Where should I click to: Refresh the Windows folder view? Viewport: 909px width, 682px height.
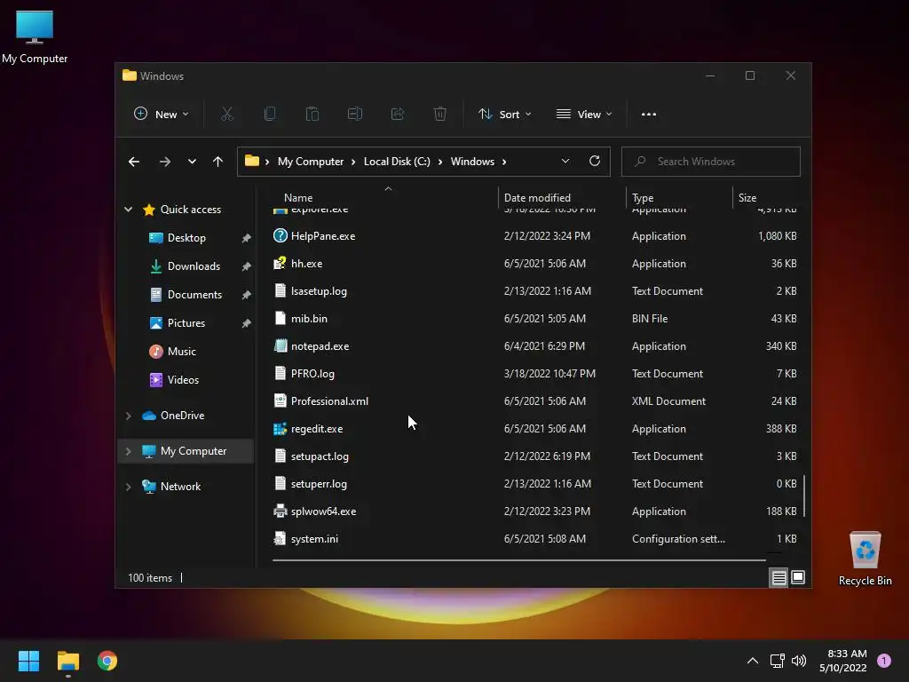coord(595,161)
